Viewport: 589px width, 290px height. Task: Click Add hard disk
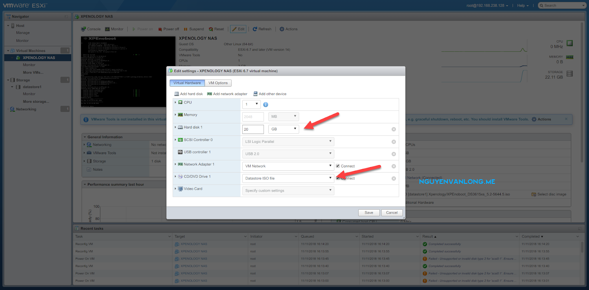tap(188, 94)
